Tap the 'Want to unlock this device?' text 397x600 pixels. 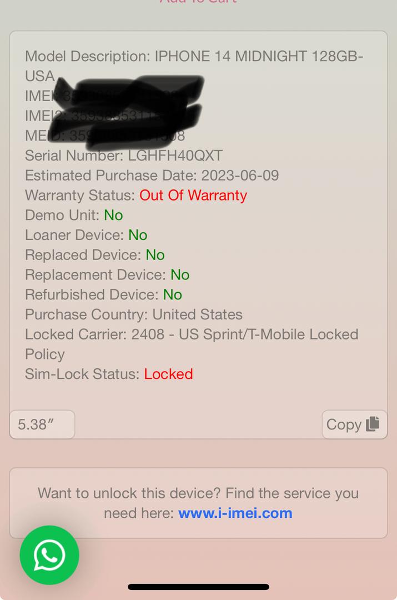pos(129,493)
